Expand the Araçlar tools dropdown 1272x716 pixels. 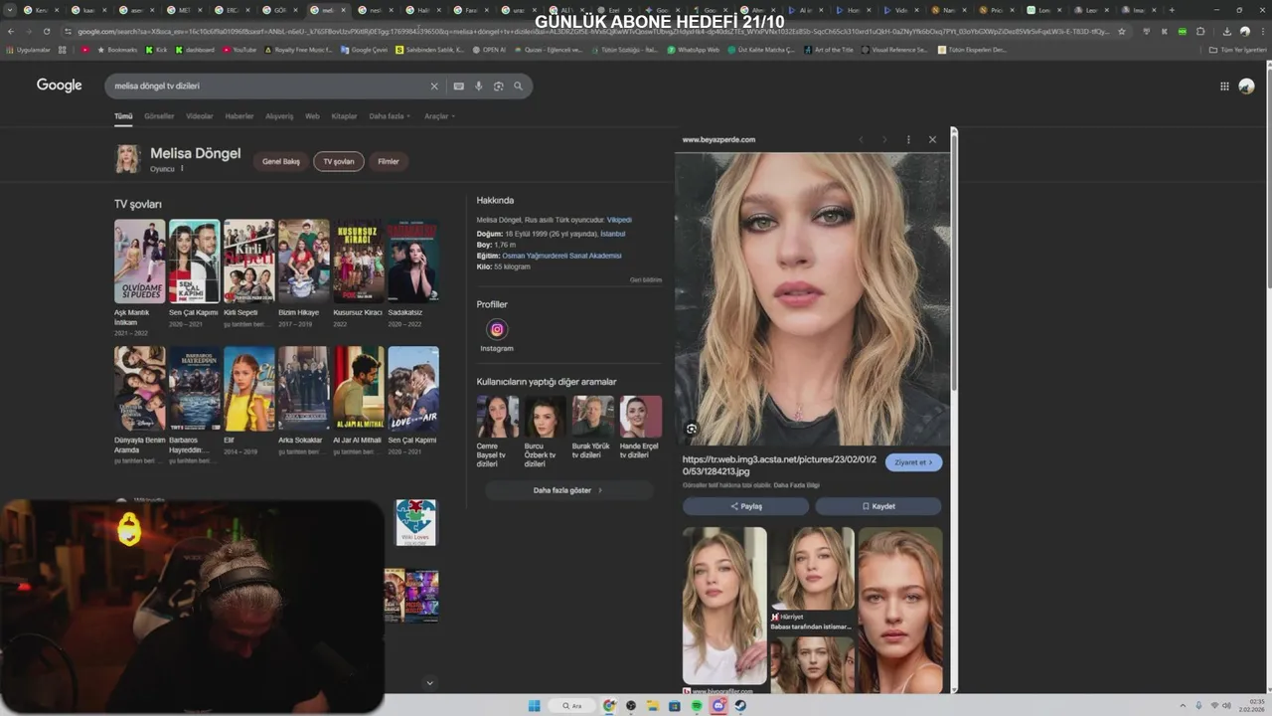coord(439,116)
